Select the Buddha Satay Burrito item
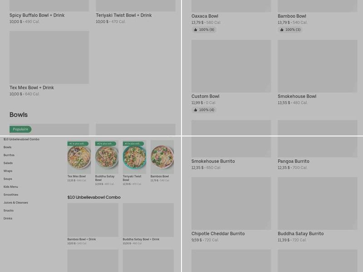Screen dimensions: 363x272 300,234
